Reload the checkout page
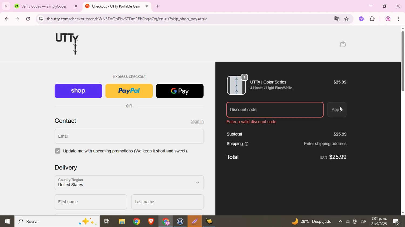 (28, 19)
